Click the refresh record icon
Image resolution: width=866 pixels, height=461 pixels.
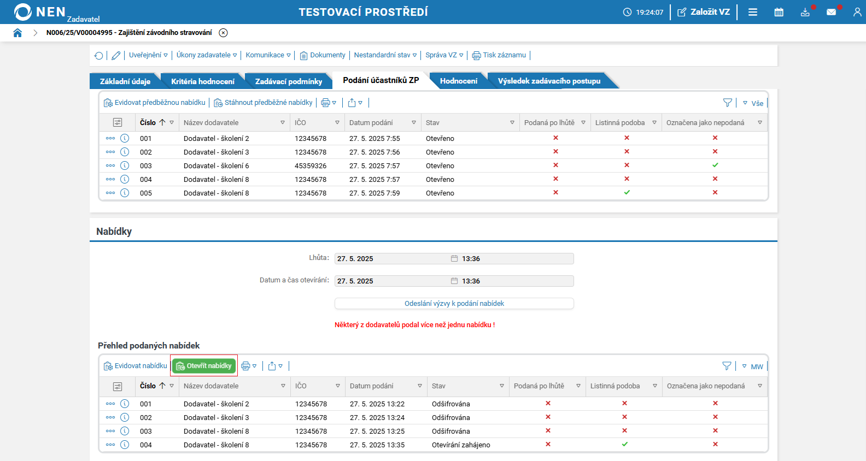click(x=98, y=55)
